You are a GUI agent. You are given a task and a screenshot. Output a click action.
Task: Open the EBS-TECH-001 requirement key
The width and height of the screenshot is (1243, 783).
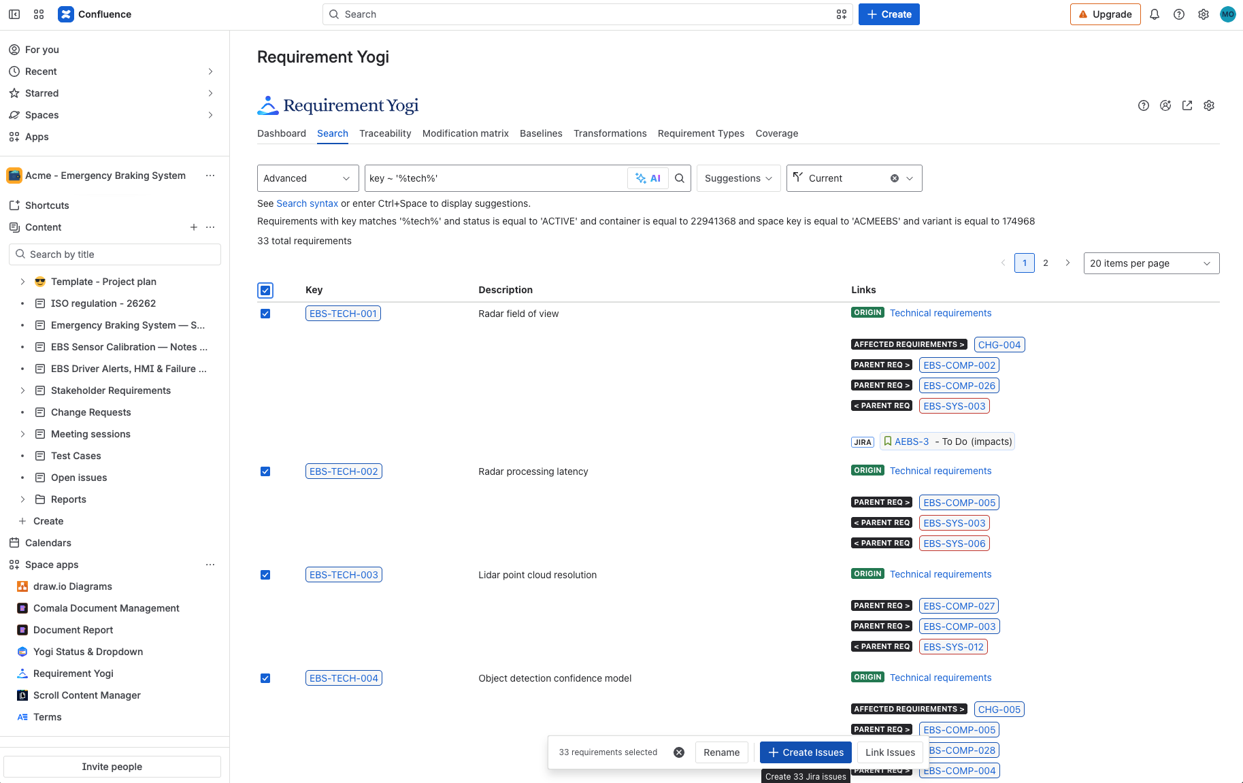[343, 314]
